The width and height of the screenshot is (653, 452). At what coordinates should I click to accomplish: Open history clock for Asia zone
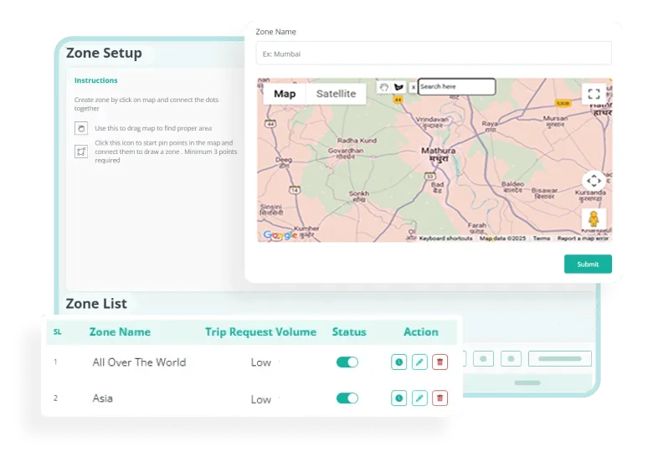click(x=398, y=398)
